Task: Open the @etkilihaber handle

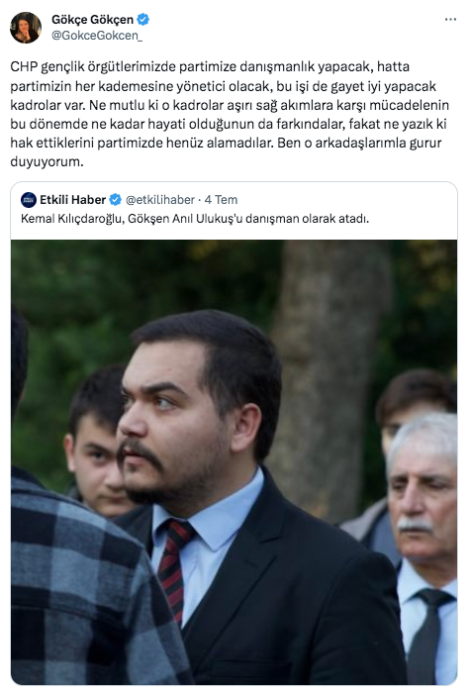Action: pos(159,200)
